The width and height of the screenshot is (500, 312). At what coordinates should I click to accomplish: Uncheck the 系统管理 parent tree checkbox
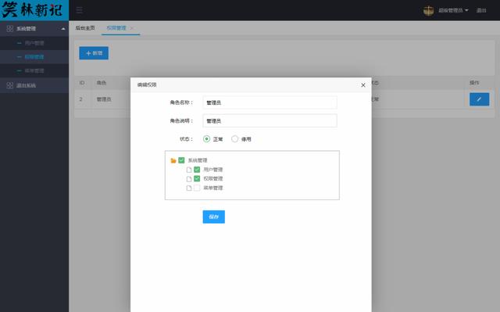click(181, 160)
